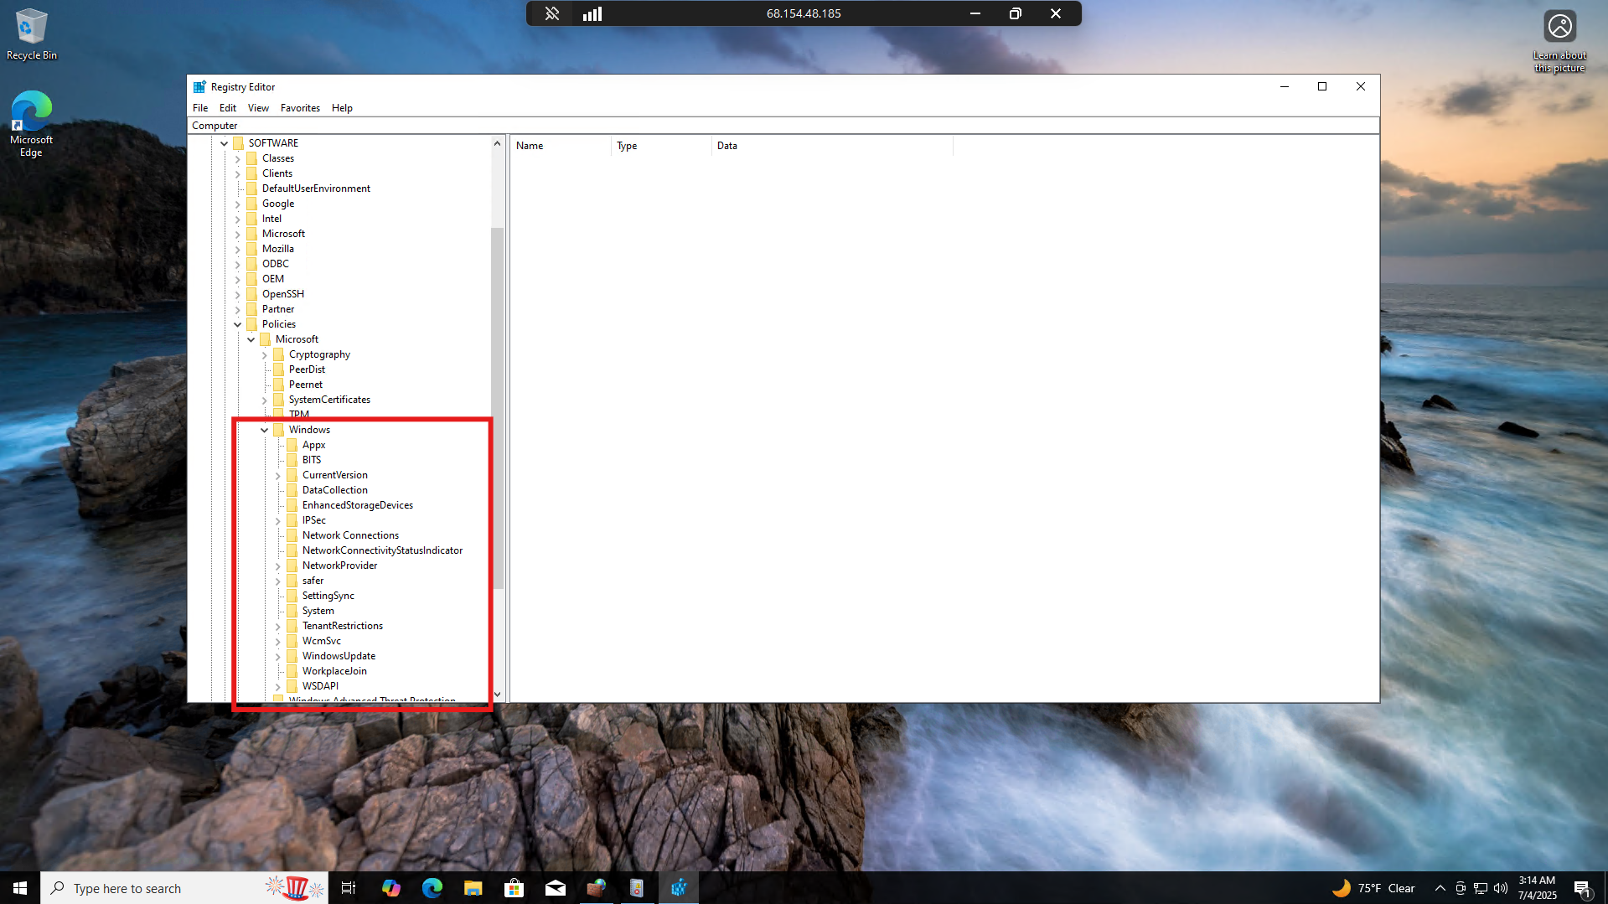The height and width of the screenshot is (904, 1608).
Task: Click the Type here to search box
Action: [x=159, y=888]
